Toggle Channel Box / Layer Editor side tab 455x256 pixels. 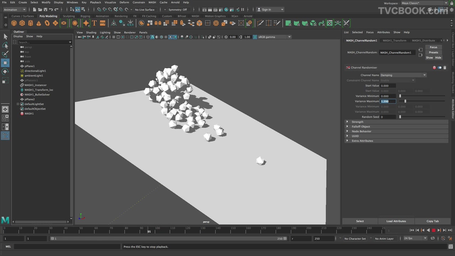pos(453,49)
